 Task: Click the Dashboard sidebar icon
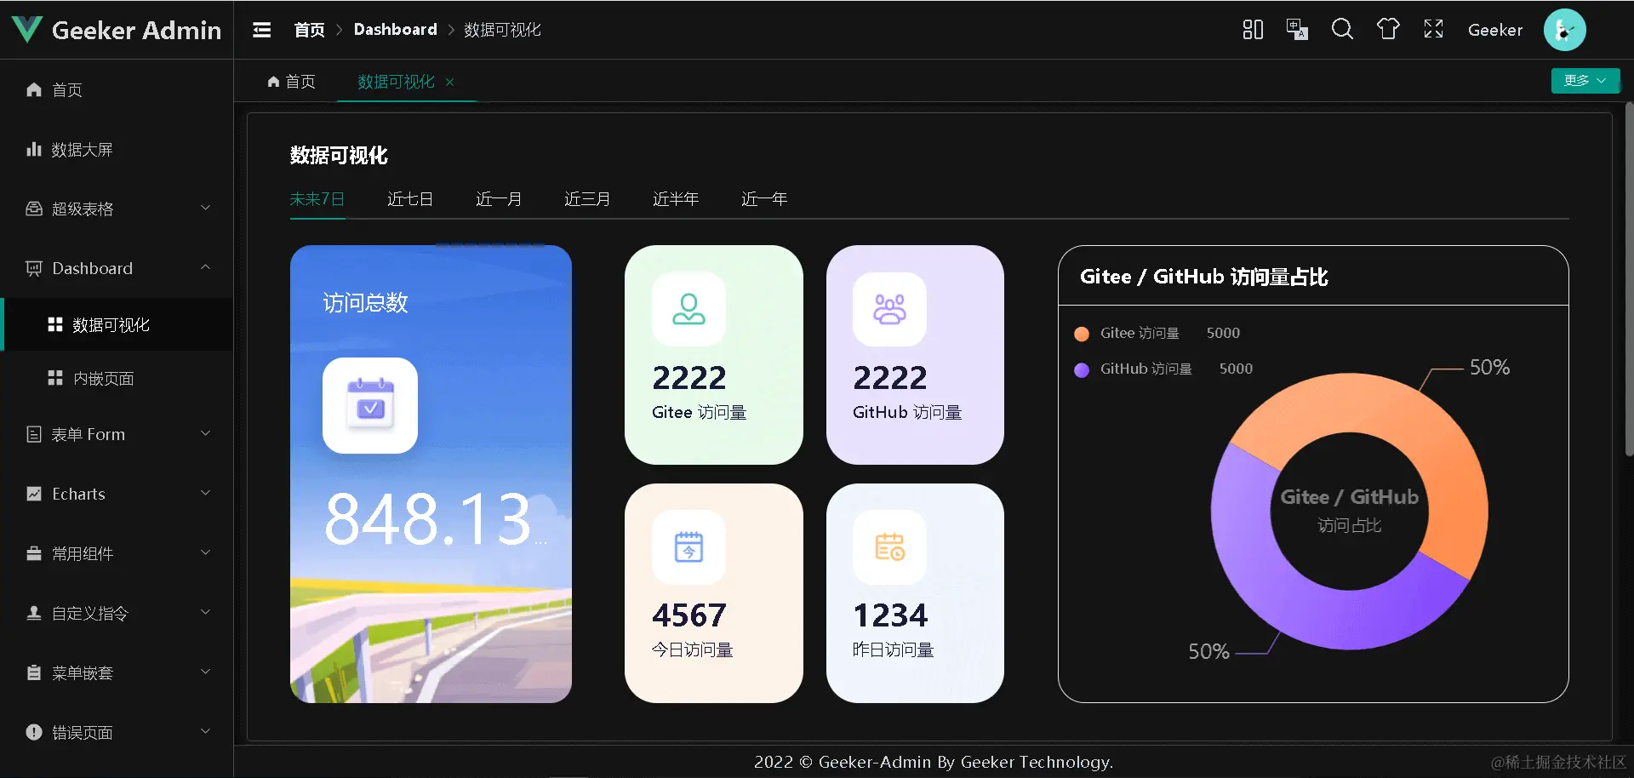(x=34, y=268)
